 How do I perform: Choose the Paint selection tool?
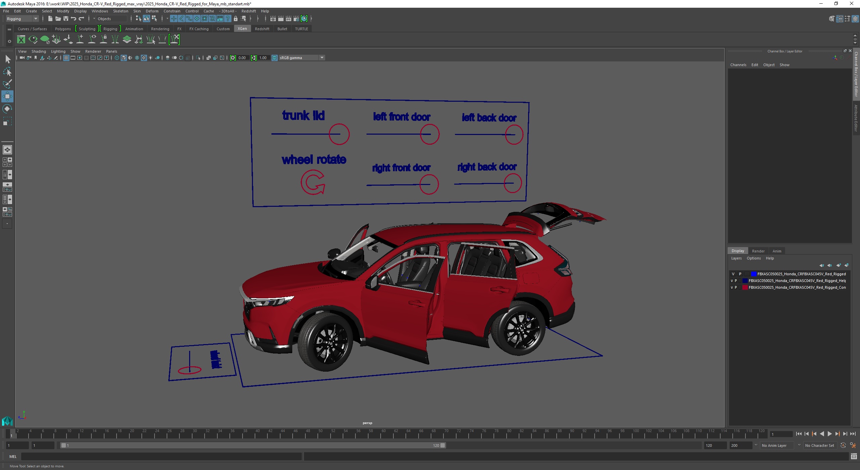tap(7, 84)
